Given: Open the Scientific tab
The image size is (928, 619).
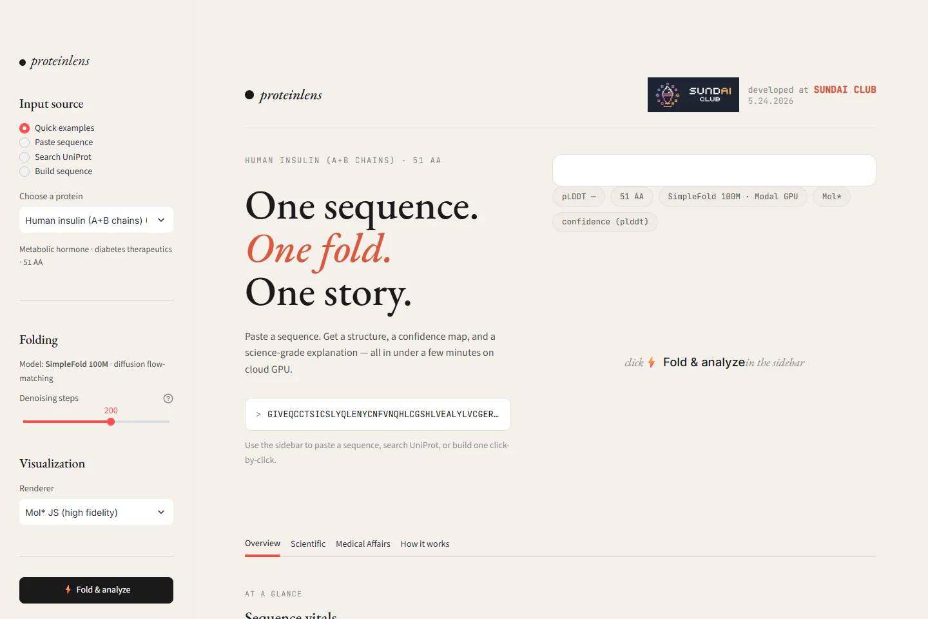Looking at the screenshot, I should 308,544.
